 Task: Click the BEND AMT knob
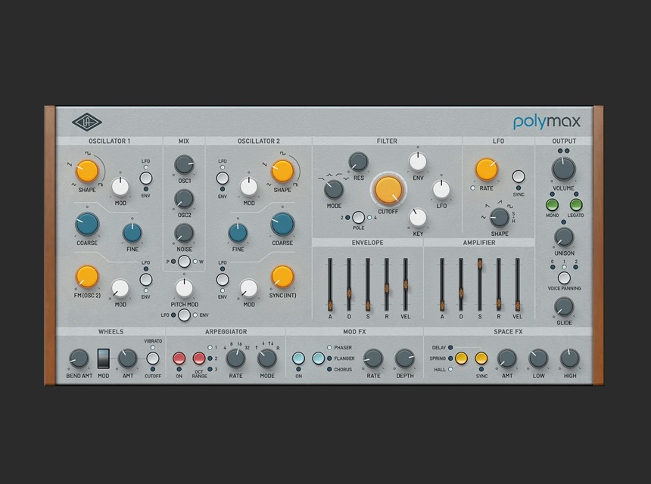click(x=79, y=358)
